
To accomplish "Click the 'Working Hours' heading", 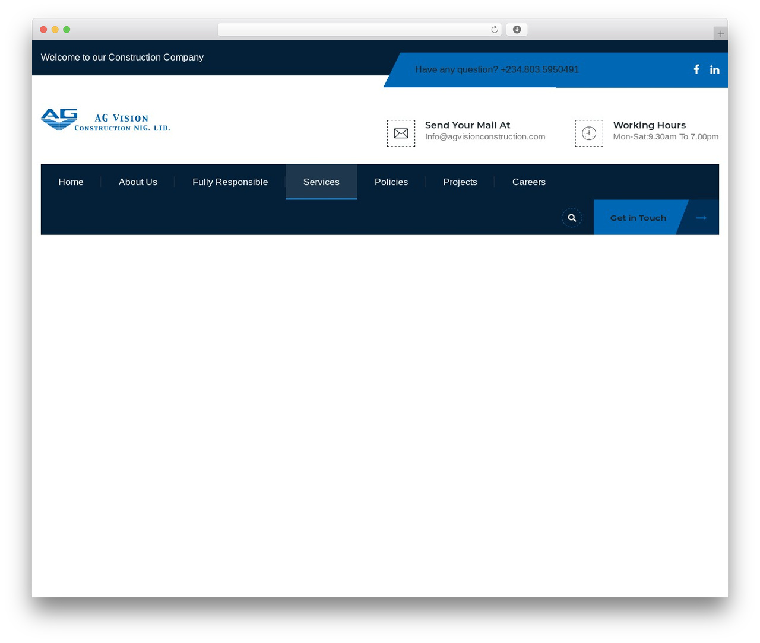I will 650,125.
